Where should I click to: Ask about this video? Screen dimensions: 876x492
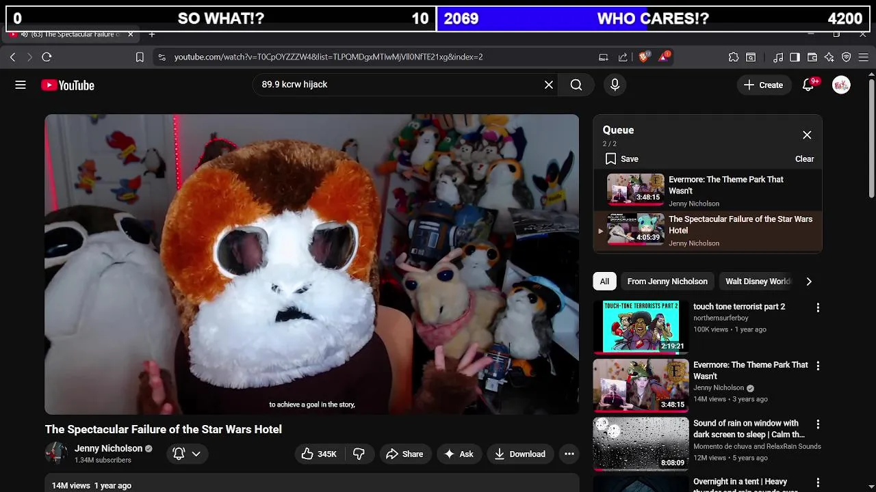(x=459, y=454)
